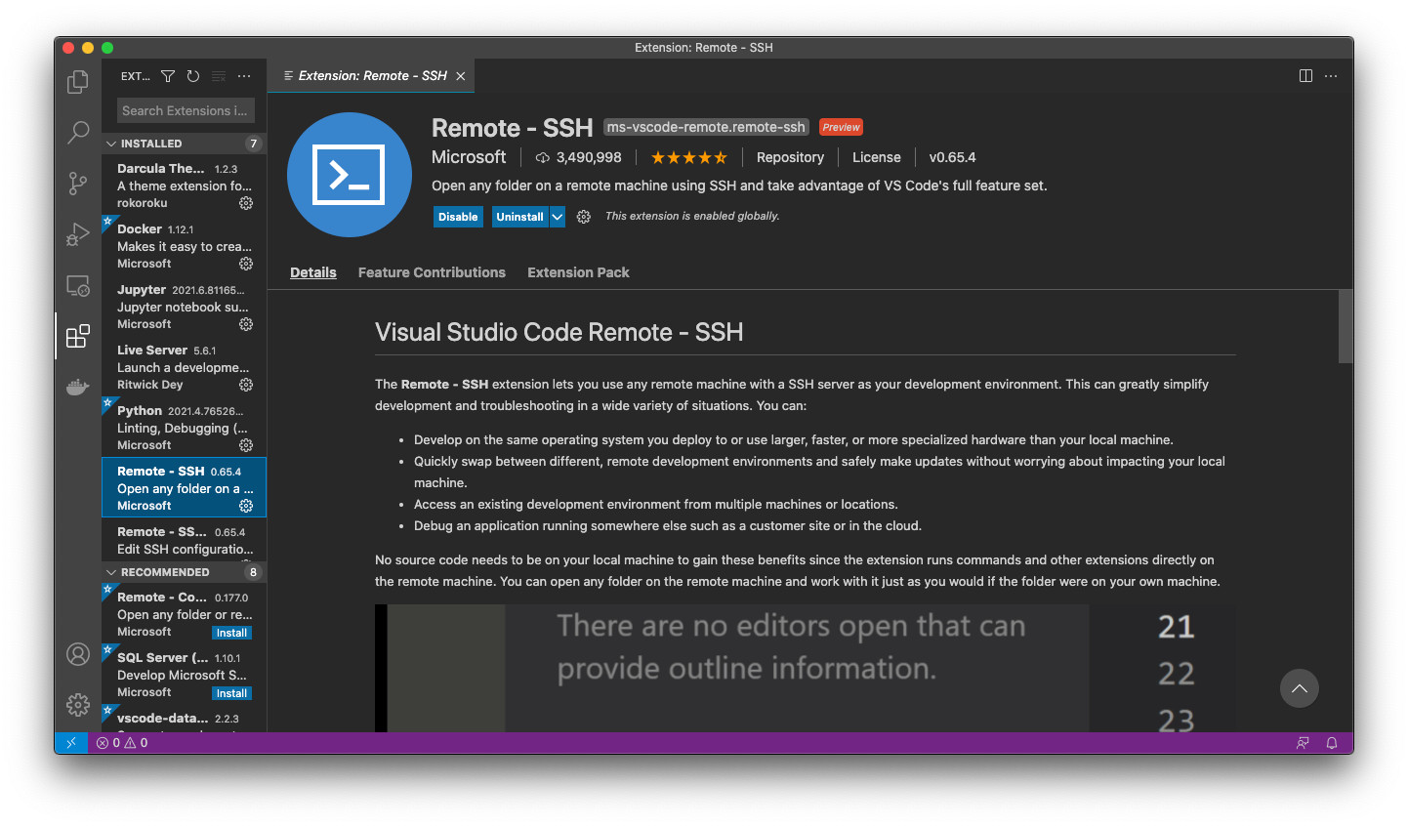Click the split editor right icon
Viewport: 1408px width, 826px height.
(x=1305, y=76)
